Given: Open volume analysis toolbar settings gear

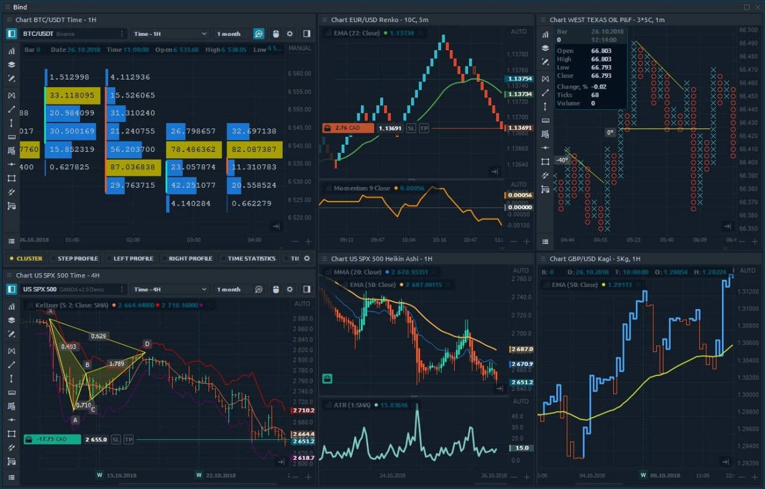Looking at the screenshot, I should (x=307, y=258).
